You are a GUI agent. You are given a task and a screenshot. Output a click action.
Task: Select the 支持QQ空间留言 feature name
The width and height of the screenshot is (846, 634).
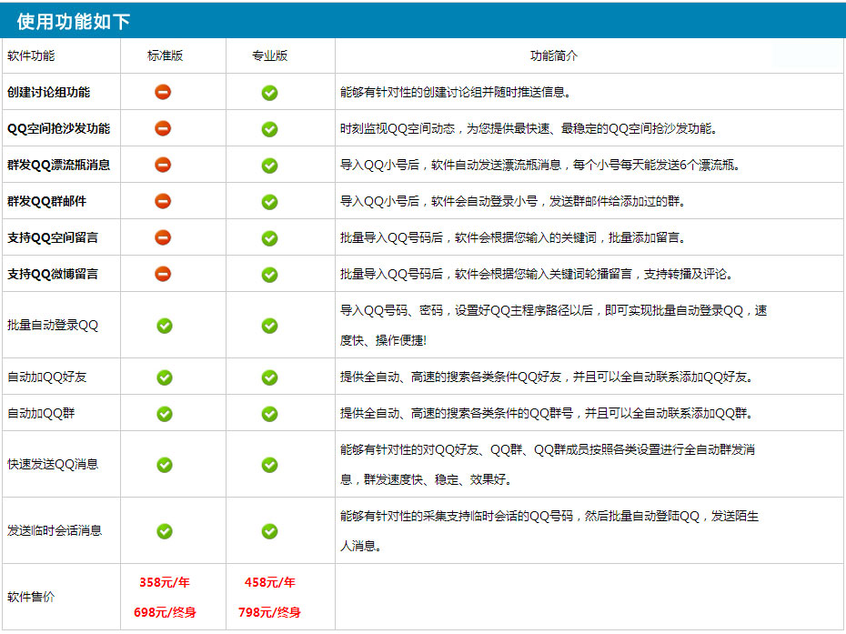click(x=53, y=237)
